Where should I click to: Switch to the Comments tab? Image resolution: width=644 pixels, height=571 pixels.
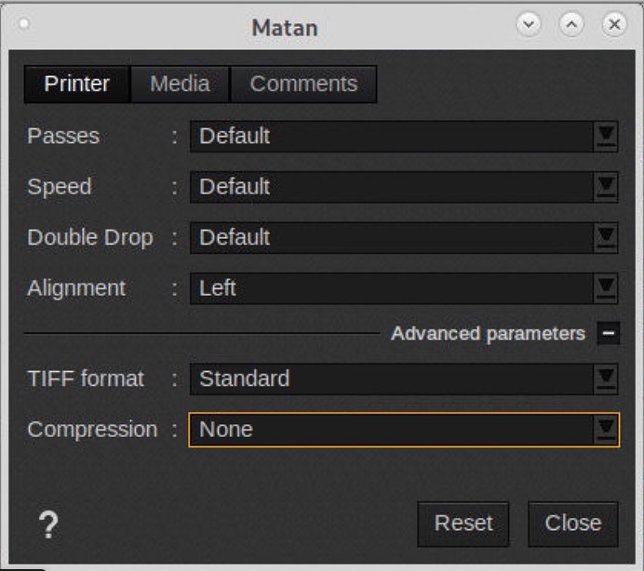pos(303,84)
